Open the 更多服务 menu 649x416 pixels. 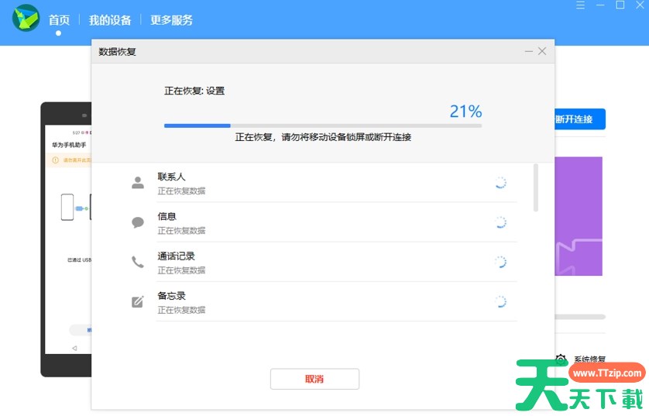pyautogui.click(x=171, y=20)
